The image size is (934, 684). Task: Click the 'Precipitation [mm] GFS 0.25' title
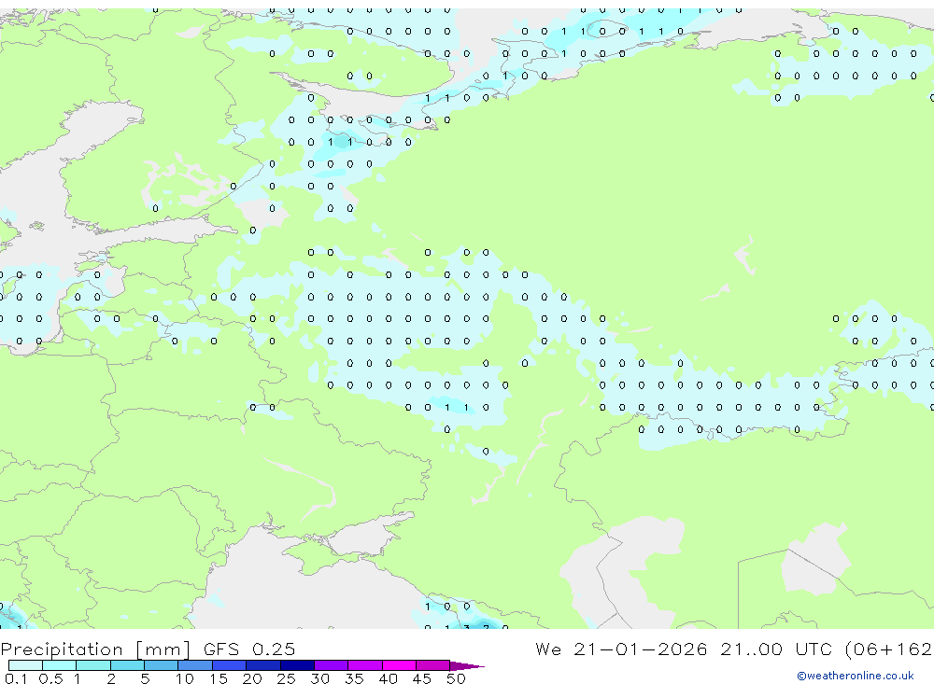[148, 649]
